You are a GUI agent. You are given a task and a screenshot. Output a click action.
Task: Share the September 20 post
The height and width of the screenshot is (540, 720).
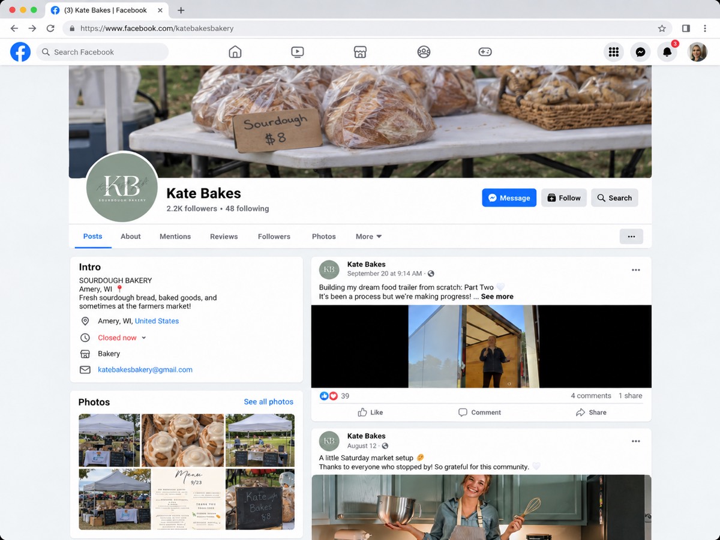[591, 412]
